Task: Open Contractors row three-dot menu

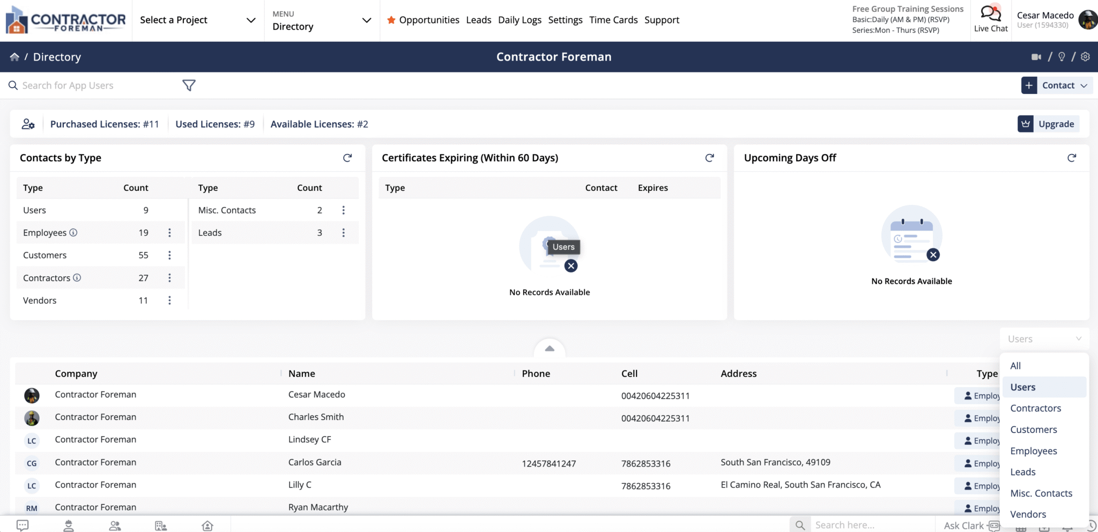Action: pos(169,278)
